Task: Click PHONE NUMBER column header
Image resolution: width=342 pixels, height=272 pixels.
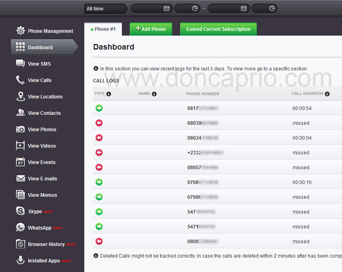Action: [203, 94]
